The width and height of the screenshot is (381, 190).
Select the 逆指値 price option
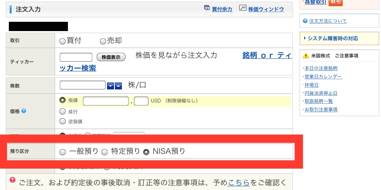[x=62, y=121]
